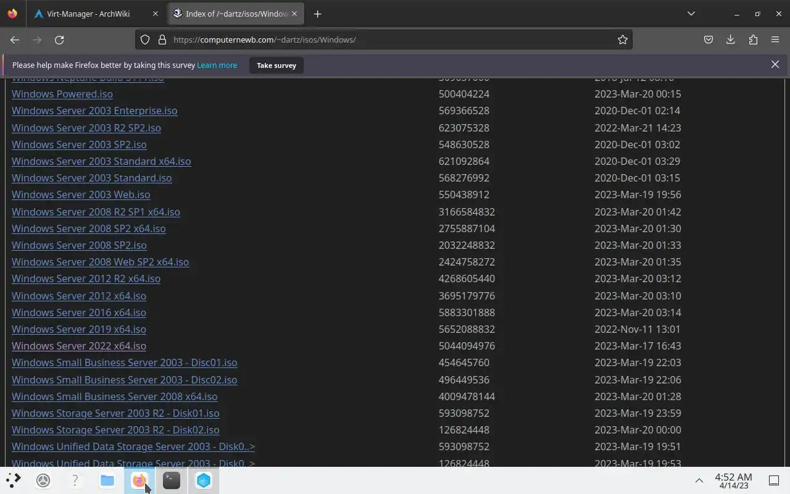790x494 pixels.
Task: Activate Firefox in the taskbar
Action: [x=139, y=480]
